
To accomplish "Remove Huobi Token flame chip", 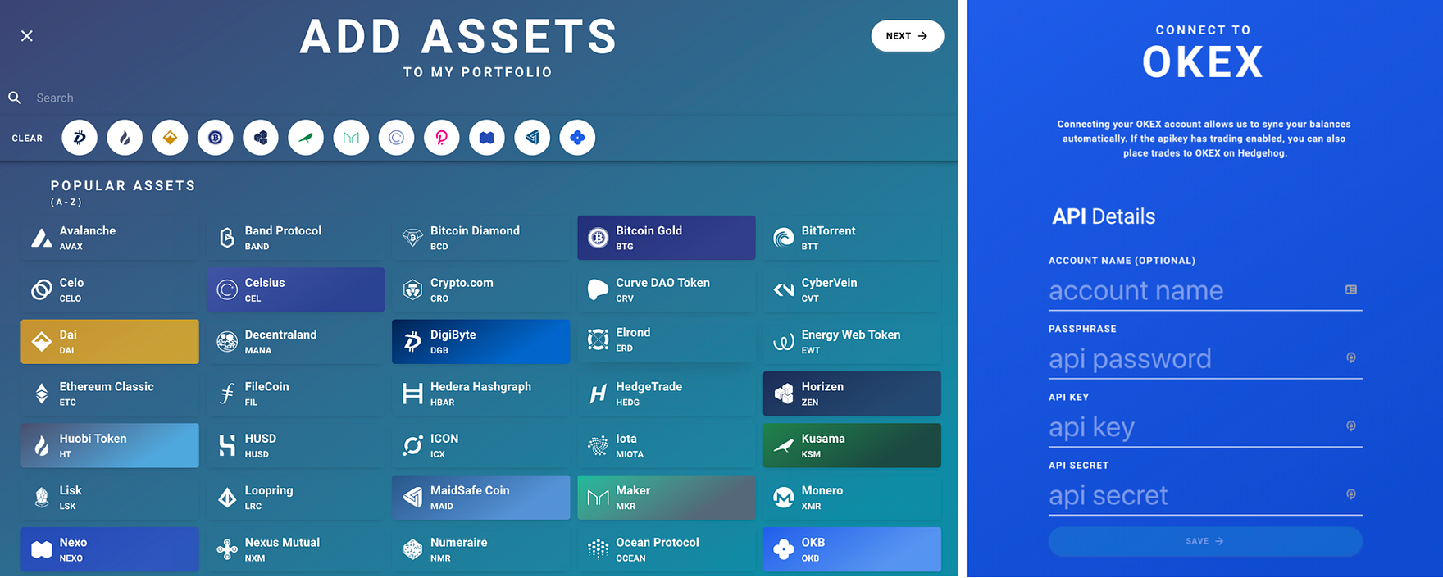I will (x=125, y=138).
